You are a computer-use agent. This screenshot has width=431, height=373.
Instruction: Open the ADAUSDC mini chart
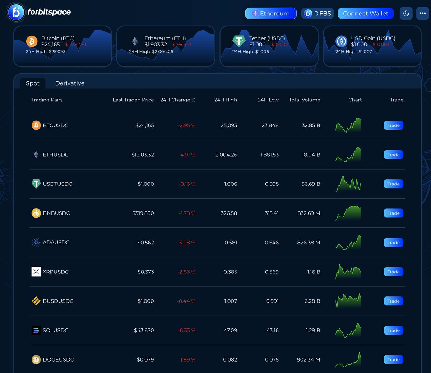pos(348,243)
